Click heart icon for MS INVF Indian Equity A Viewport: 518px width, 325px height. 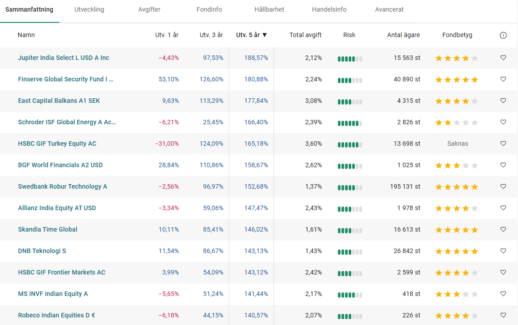503,294
